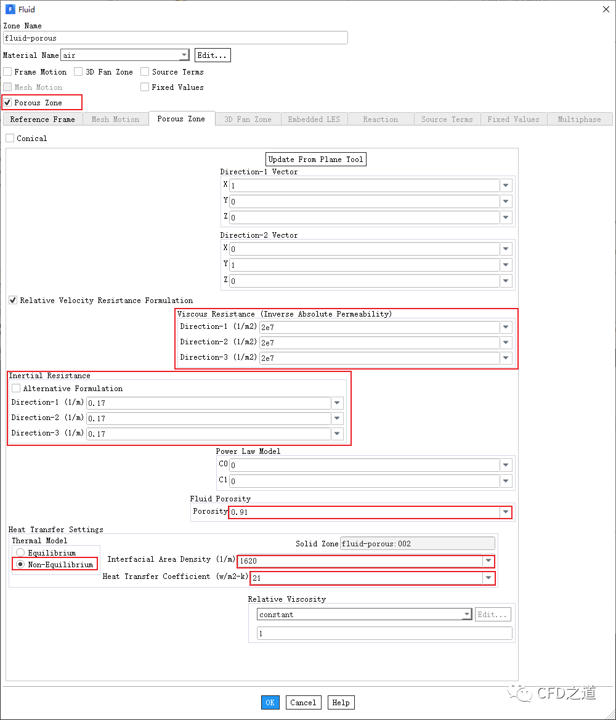
Task: Switch to the Source Terms tab
Action: point(447,119)
